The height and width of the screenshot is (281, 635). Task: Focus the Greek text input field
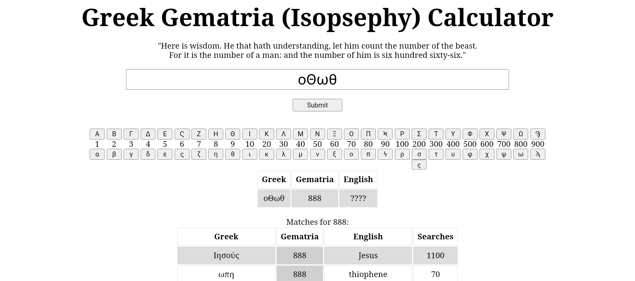(317, 79)
